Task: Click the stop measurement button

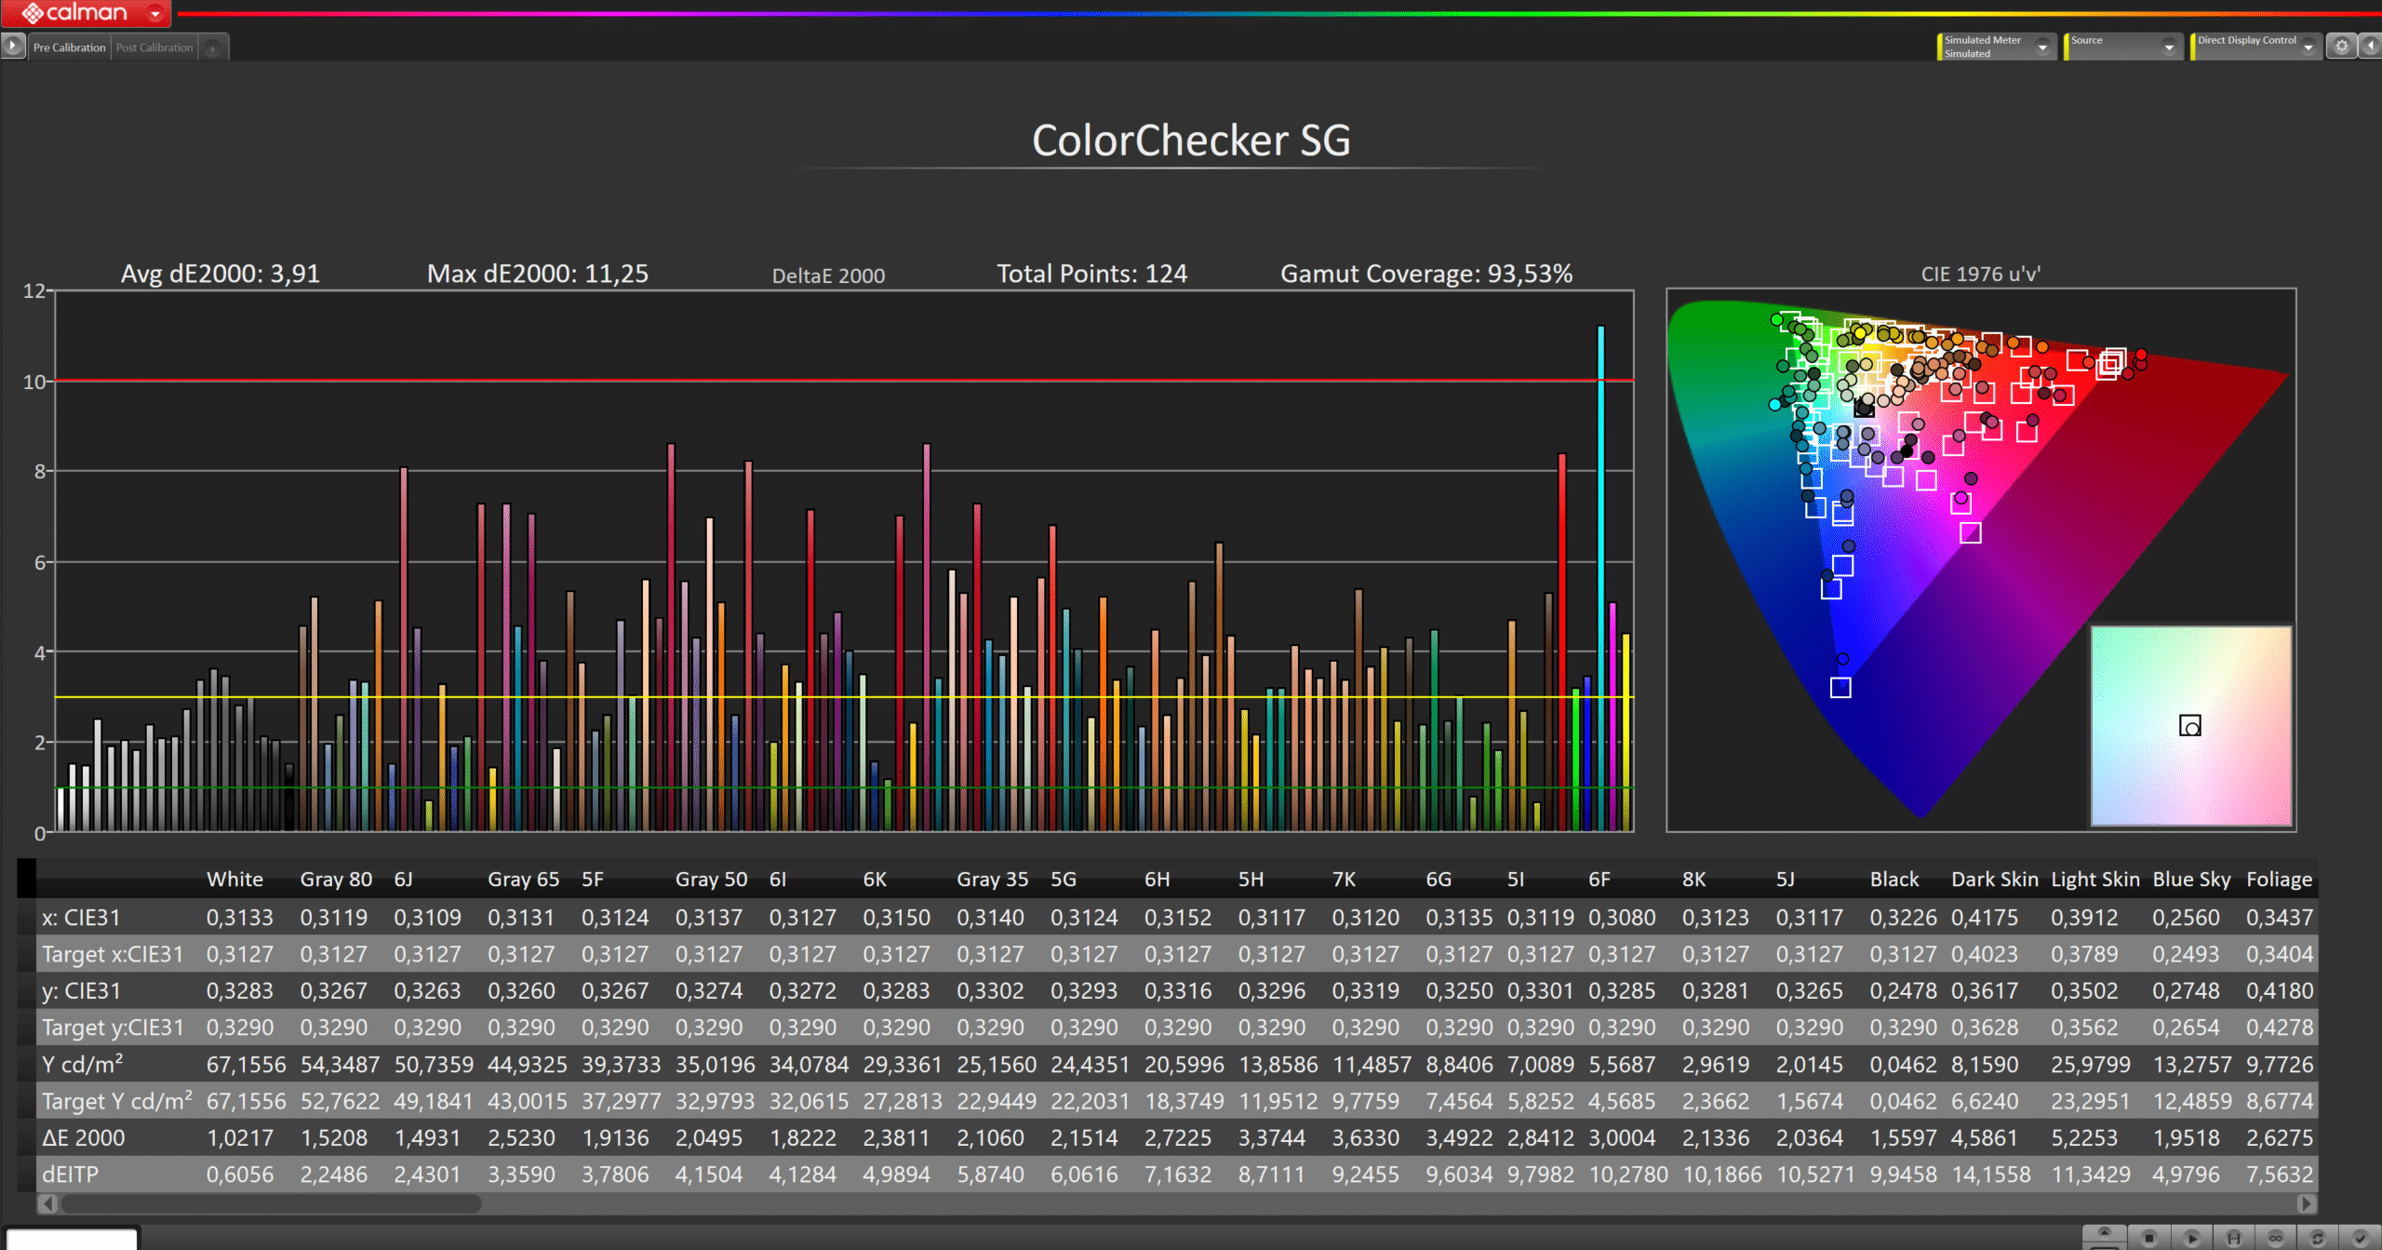Action: [x=2149, y=1238]
